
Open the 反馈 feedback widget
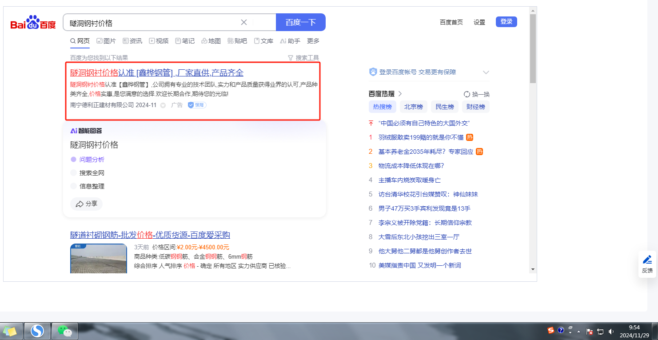[x=647, y=264]
